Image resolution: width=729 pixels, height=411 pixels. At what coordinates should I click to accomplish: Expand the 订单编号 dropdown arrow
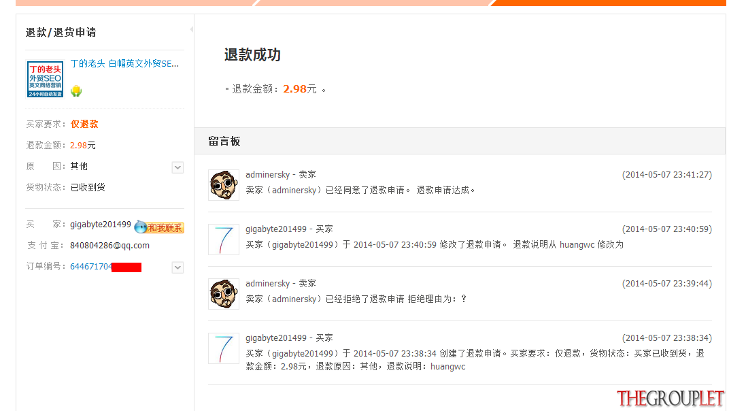pyautogui.click(x=177, y=267)
